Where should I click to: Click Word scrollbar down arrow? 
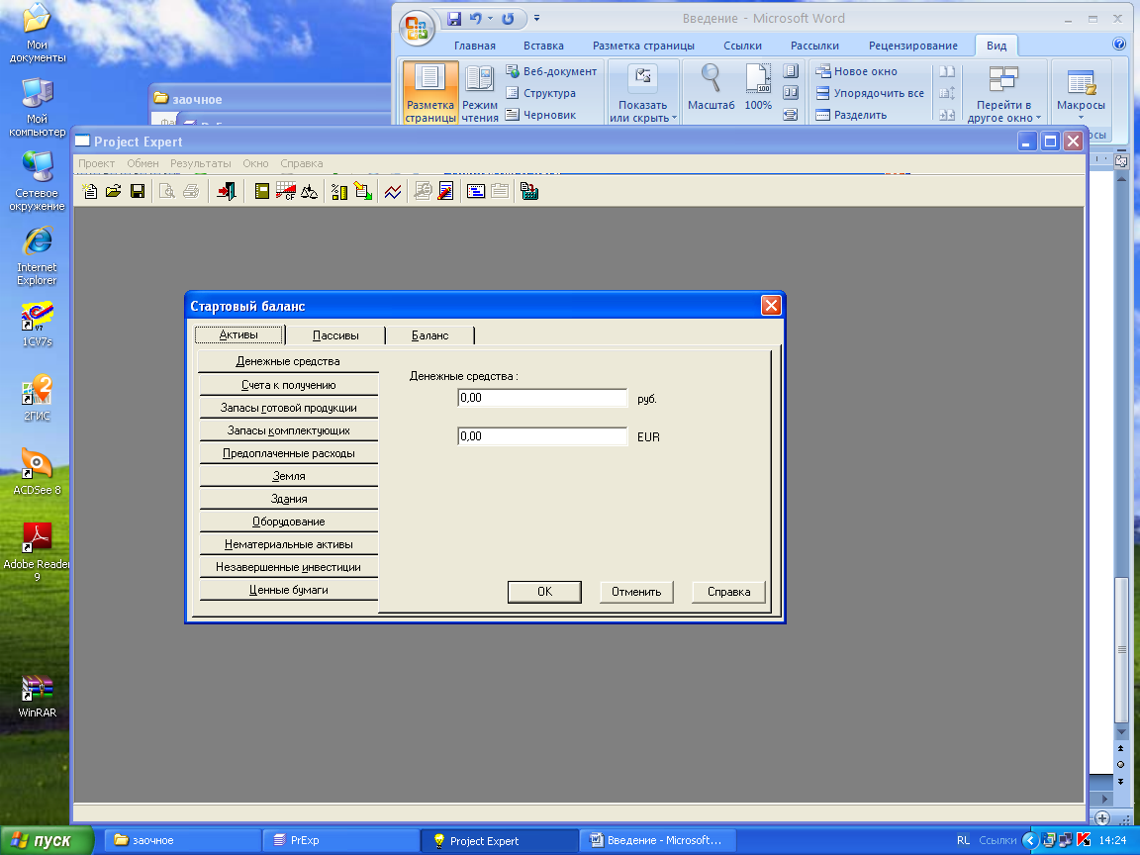click(1122, 731)
